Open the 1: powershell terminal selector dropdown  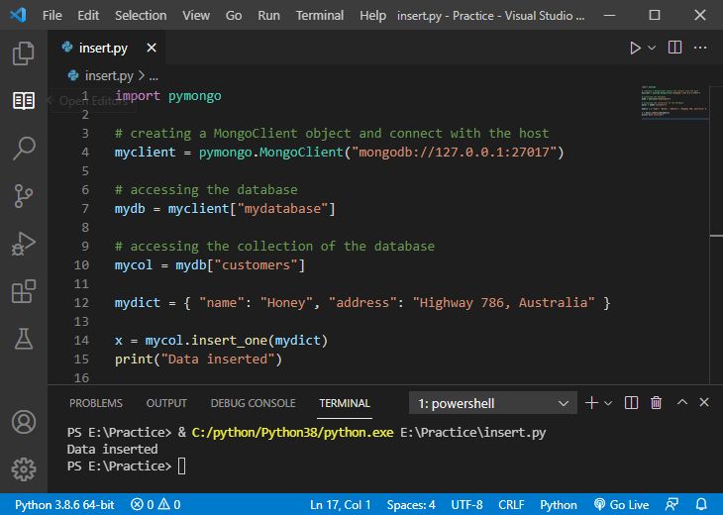click(492, 403)
